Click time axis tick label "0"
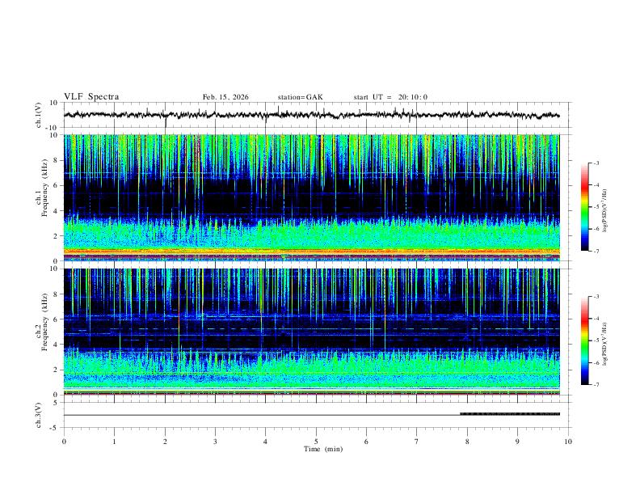Viewport: 640px width, 495px height. (x=64, y=442)
